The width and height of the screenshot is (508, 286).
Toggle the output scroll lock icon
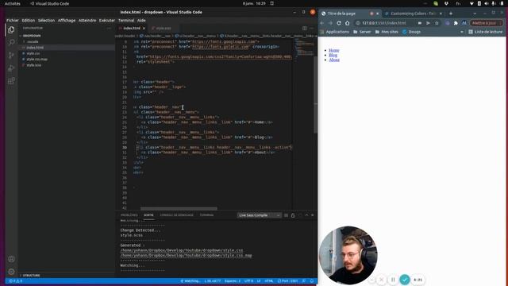point(293,215)
